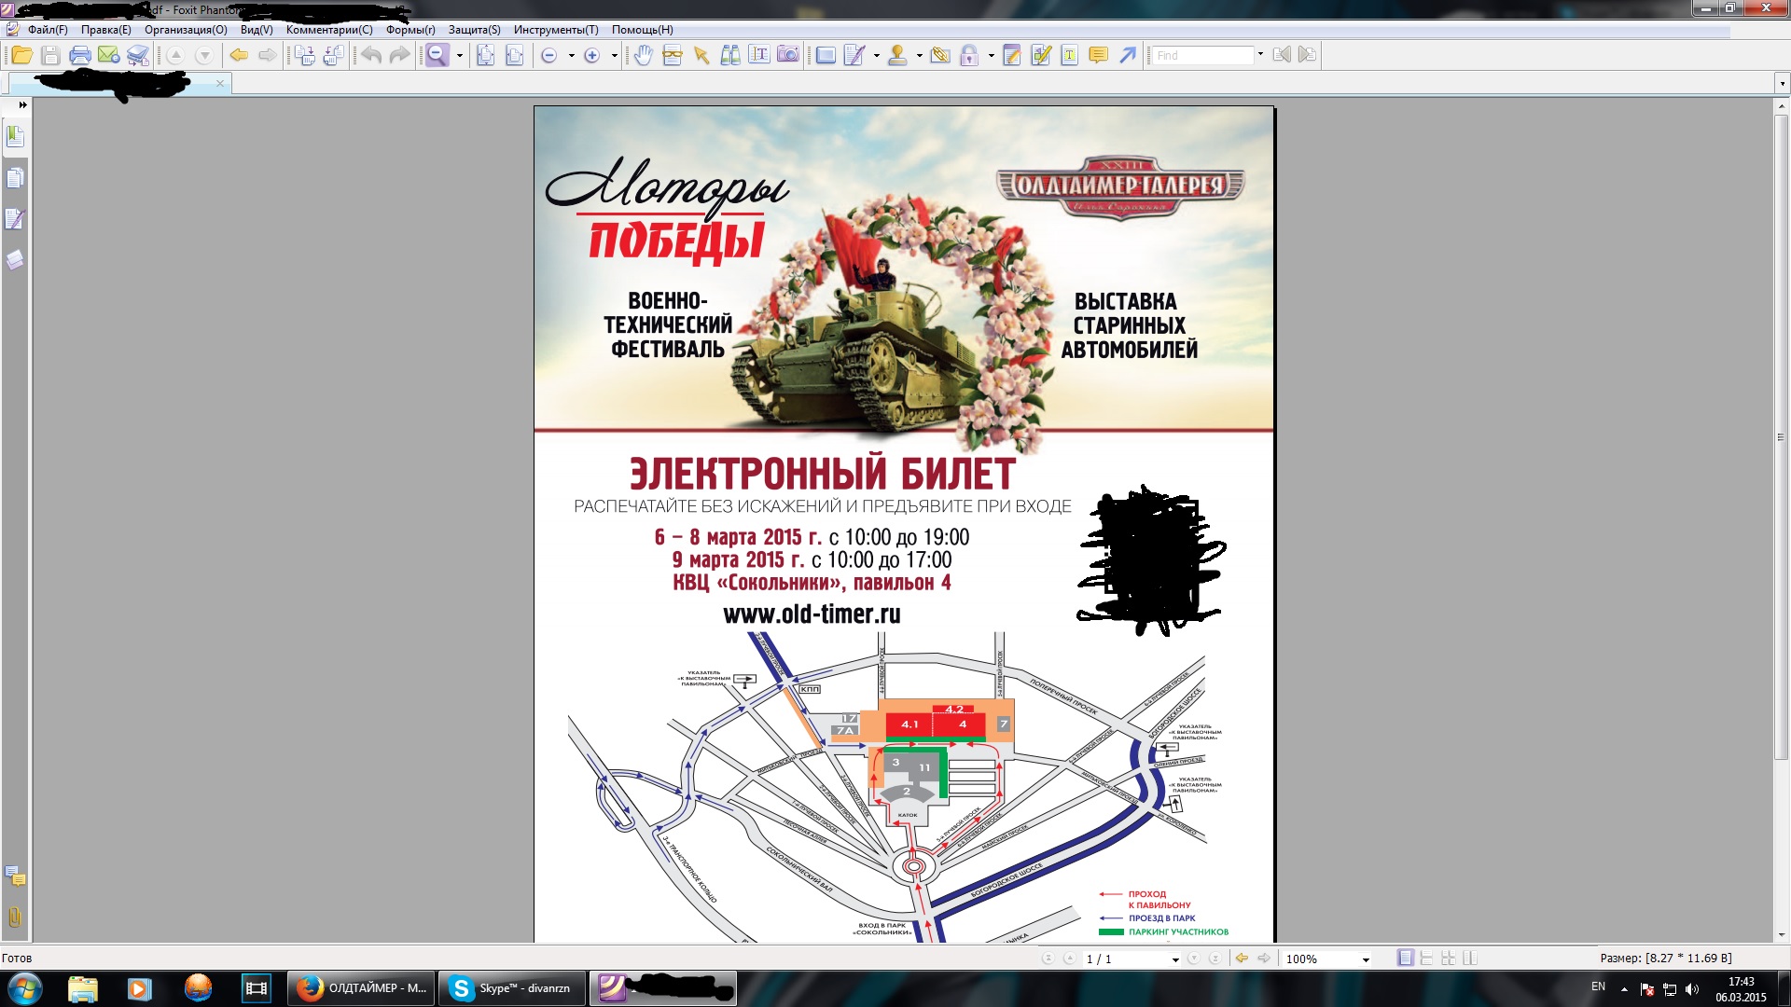
Task: Open the padlock security dropdown arrow
Action: click(x=991, y=56)
